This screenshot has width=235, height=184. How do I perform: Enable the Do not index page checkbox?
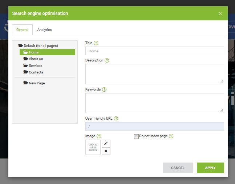pos(136,136)
